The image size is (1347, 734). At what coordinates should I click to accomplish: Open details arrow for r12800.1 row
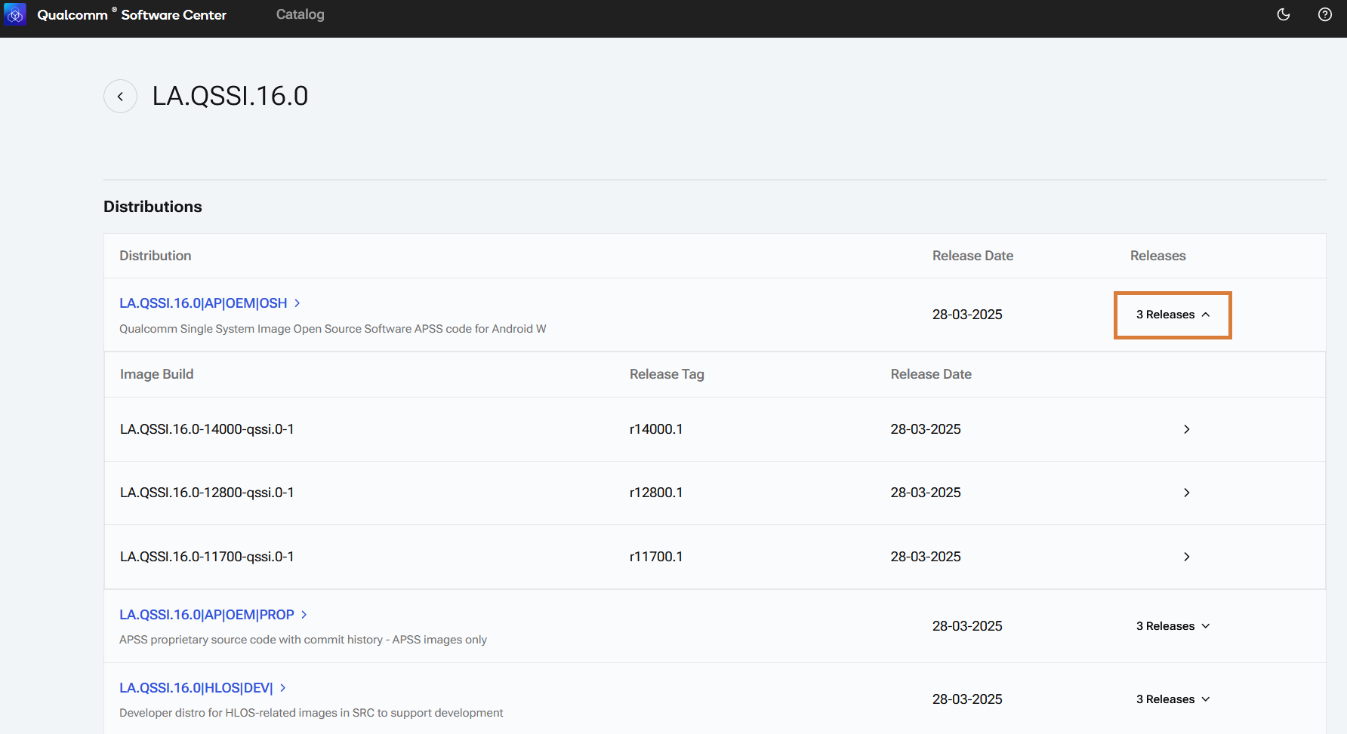click(1186, 493)
